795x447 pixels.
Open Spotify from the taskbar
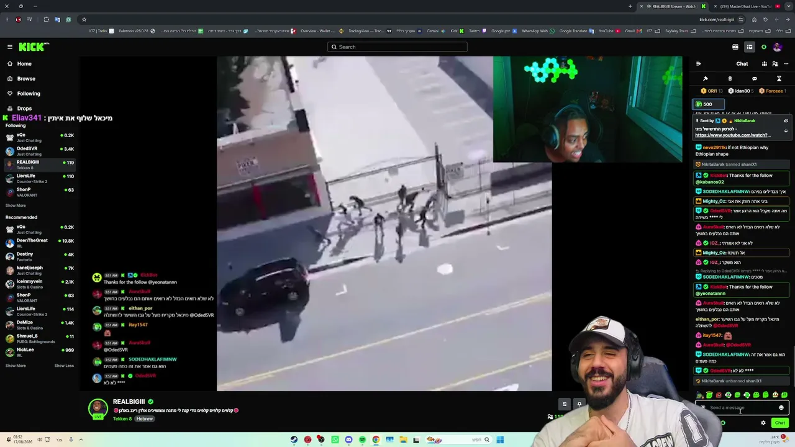coord(362,440)
